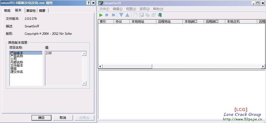Click the horizontal scrollbar left arrow

click(100, 66)
